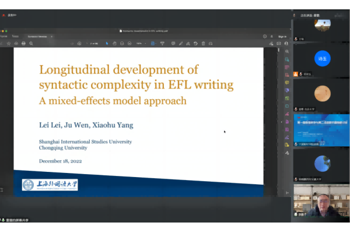
Task: Click the Zoom in plus icon
Action: click(129, 43)
